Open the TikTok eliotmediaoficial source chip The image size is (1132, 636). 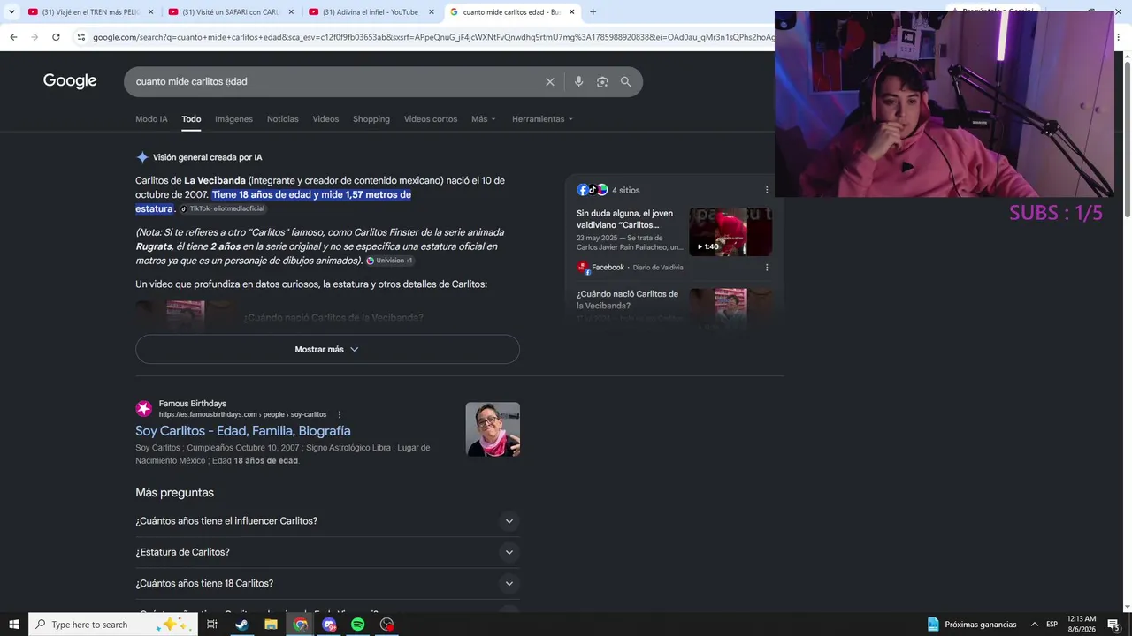point(223,209)
